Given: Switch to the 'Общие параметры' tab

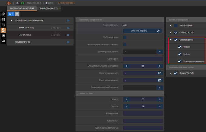Looking at the screenshot, I should pyautogui.click(x=49, y=8).
